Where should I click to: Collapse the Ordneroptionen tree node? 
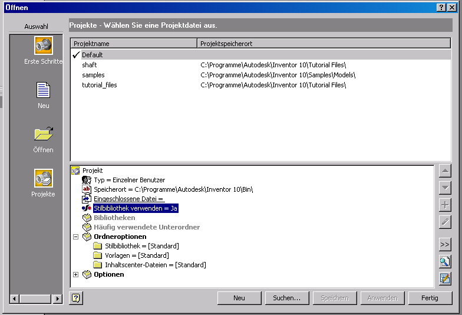point(75,237)
